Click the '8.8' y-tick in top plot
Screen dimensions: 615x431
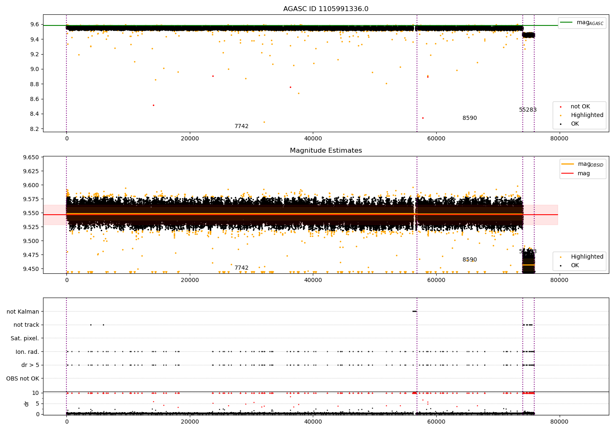[x=34, y=84]
